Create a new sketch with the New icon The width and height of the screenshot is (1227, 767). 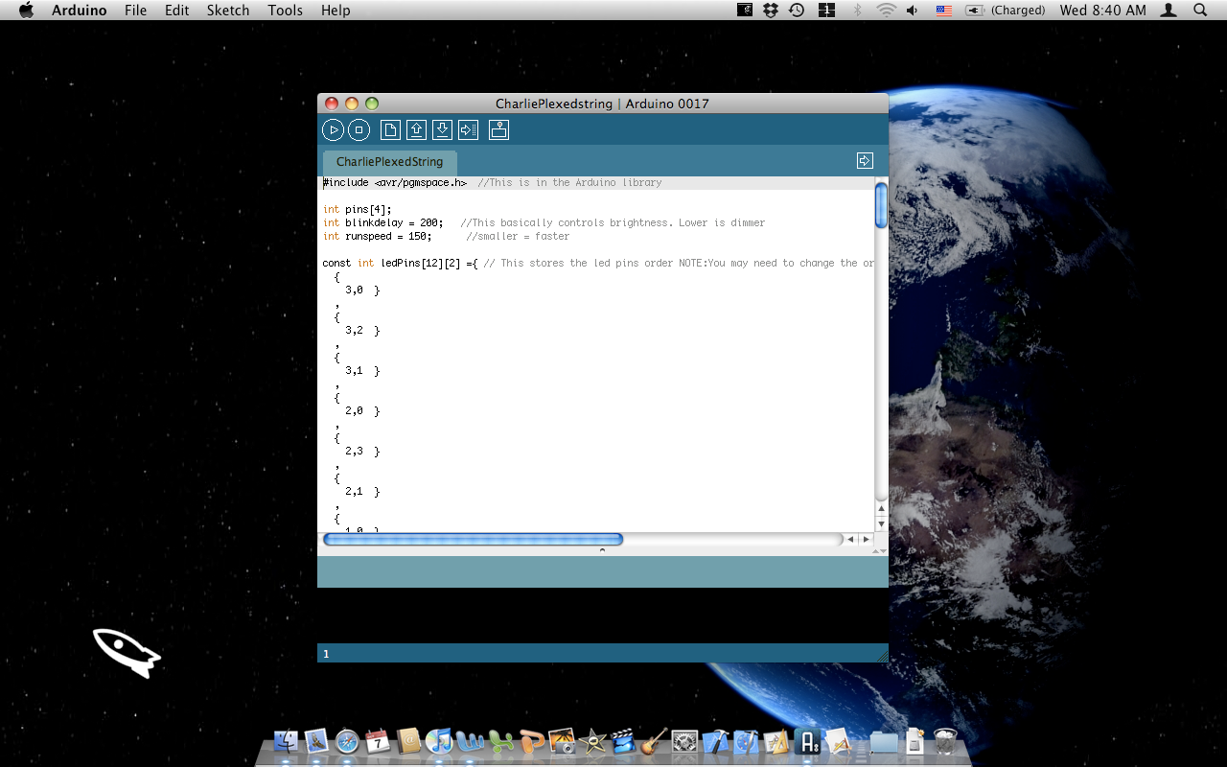[x=390, y=130]
